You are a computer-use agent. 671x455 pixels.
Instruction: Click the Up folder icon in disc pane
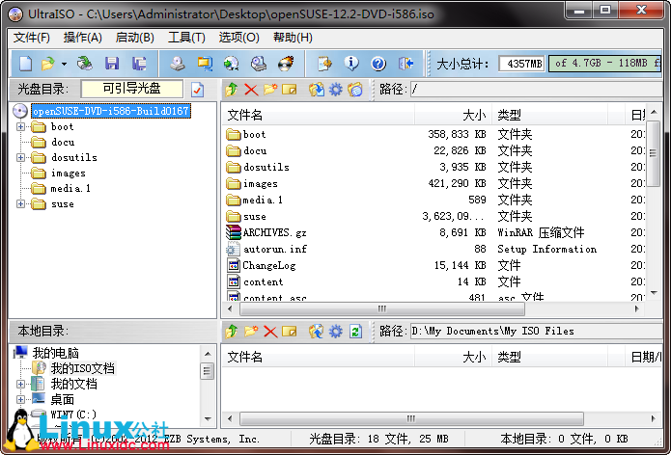(x=232, y=90)
